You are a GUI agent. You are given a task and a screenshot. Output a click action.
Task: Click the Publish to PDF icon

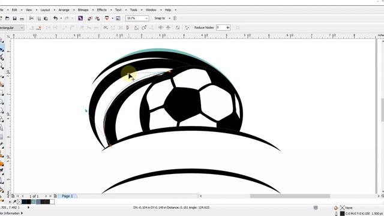coord(107,19)
